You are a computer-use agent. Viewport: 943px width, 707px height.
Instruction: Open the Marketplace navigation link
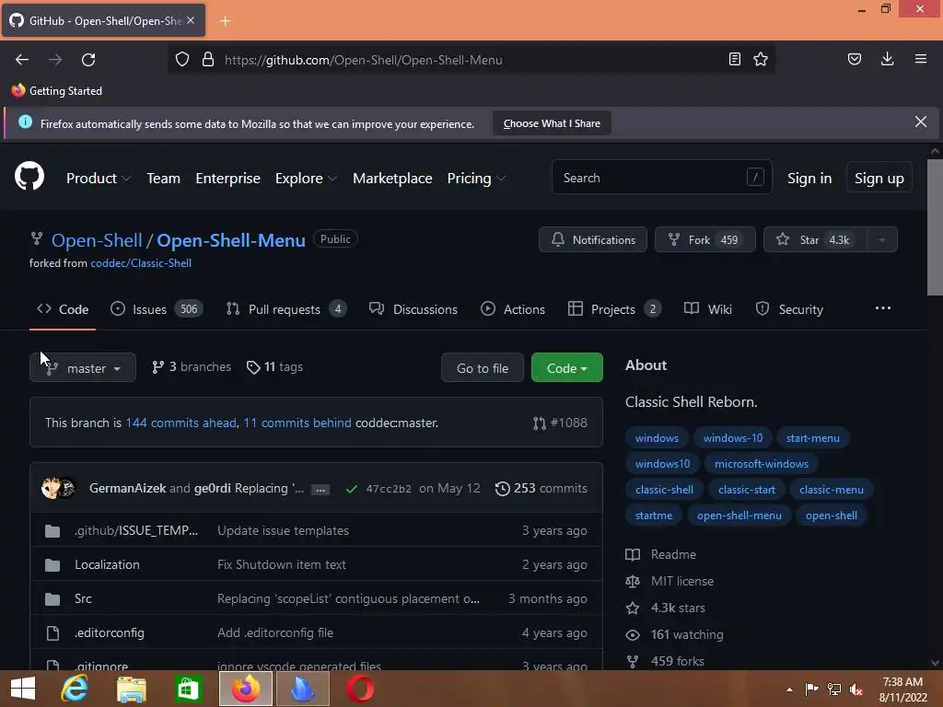pyautogui.click(x=392, y=178)
